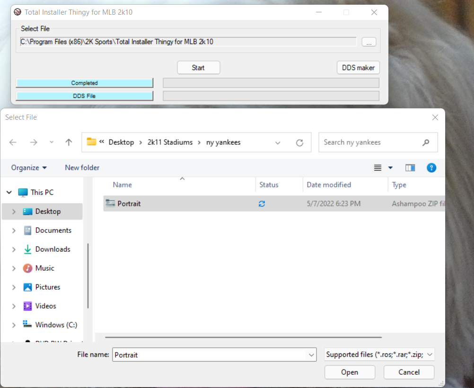Close the Select File dialog
The image size is (474, 388).
pos(435,117)
